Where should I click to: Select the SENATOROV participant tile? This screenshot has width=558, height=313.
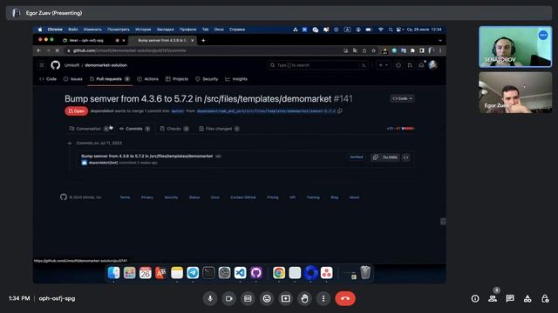[x=515, y=47]
